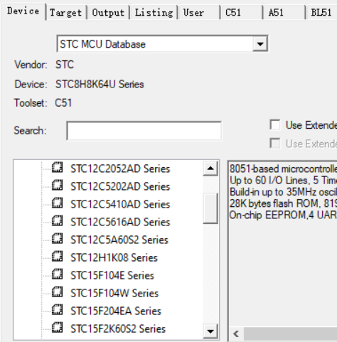This screenshot has height=342, width=337.
Task: Select STC15F2K60S2 Series in device list
Action: point(118,328)
